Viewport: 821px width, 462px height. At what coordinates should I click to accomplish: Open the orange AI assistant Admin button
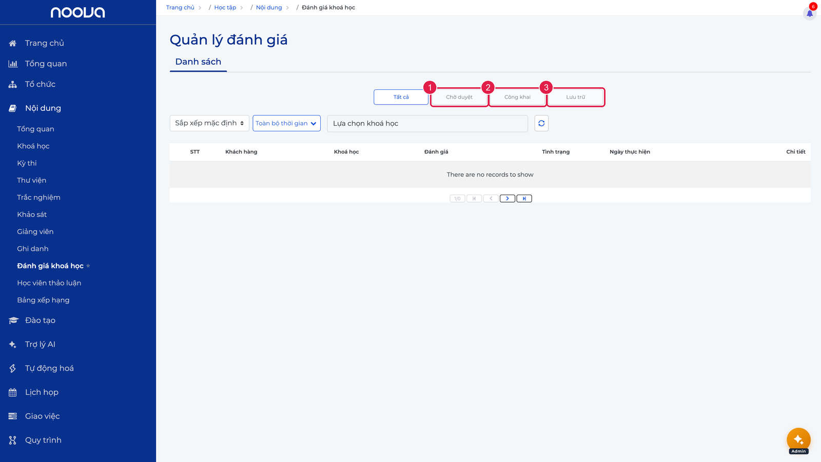798,440
